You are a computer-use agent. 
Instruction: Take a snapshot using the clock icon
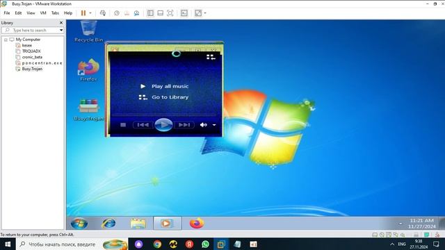click(117, 13)
